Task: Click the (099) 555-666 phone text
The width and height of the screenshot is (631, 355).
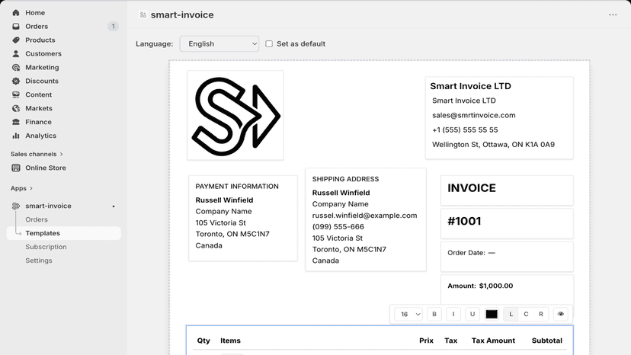Action: (x=338, y=226)
